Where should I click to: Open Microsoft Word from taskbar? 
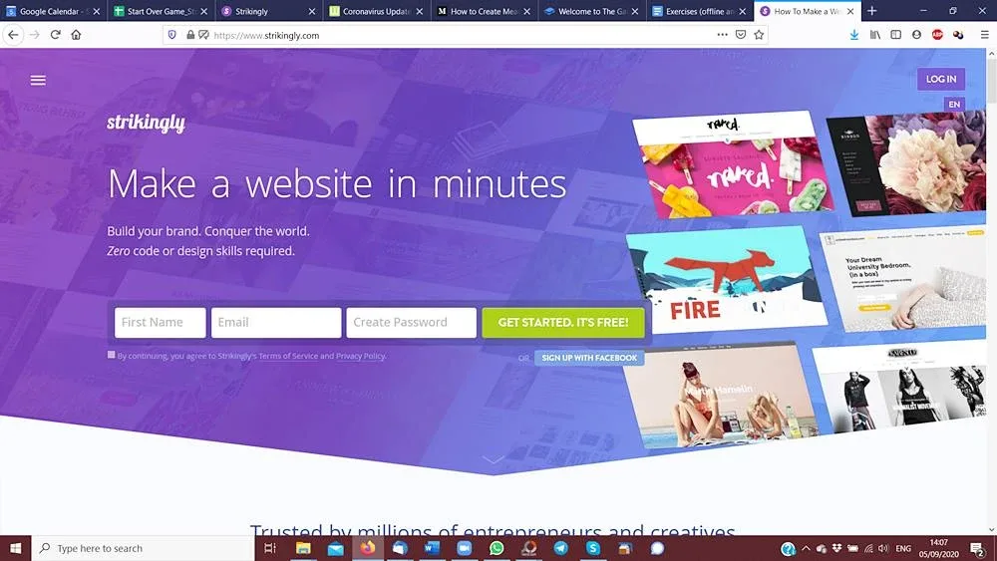[x=432, y=548]
